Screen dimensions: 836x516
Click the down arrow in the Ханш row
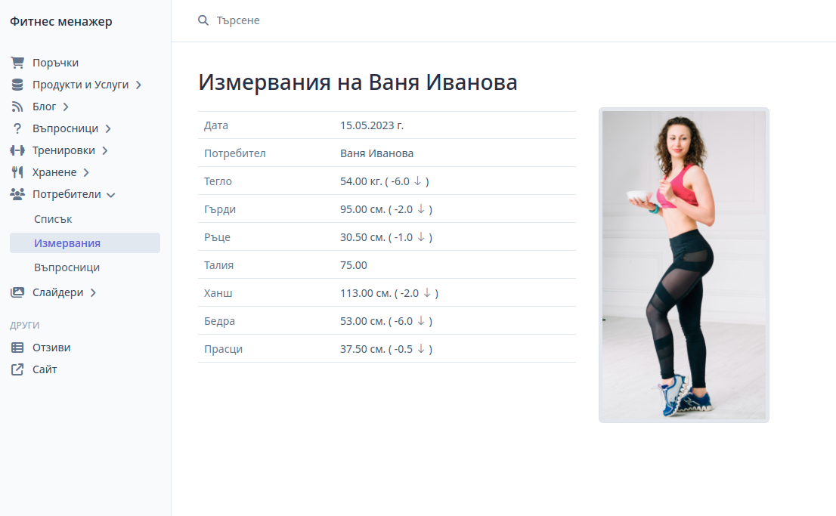point(426,292)
